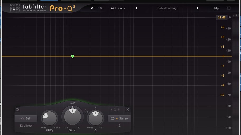
Task: Split the band with scissors icon
Action: tap(119, 126)
